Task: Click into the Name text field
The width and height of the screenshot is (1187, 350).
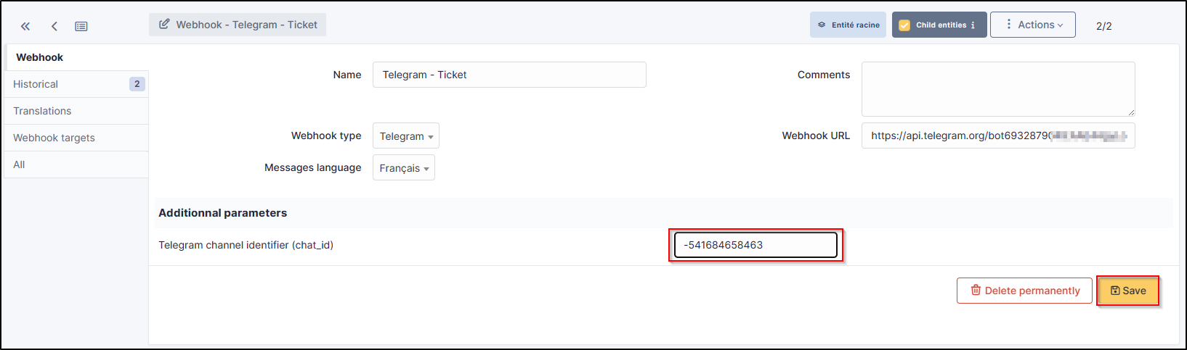Action: click(x=509, y=75)
